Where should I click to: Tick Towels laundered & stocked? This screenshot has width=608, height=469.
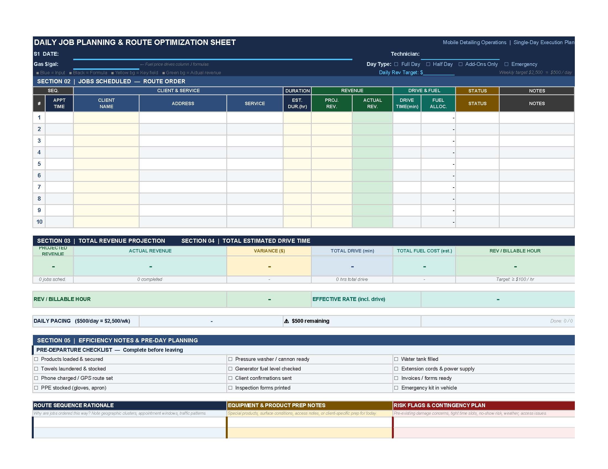[x=36, y=369]
